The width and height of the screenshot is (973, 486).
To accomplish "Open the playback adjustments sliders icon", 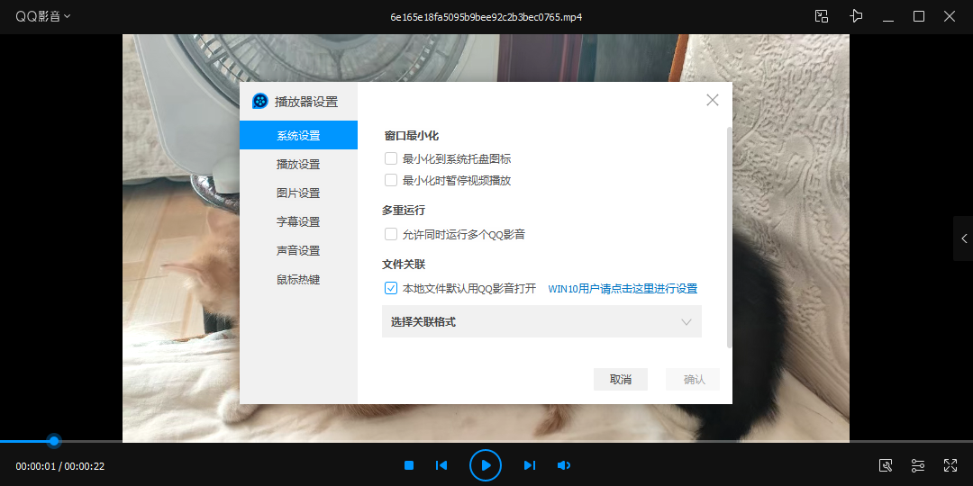I will (x=918, y=465).
